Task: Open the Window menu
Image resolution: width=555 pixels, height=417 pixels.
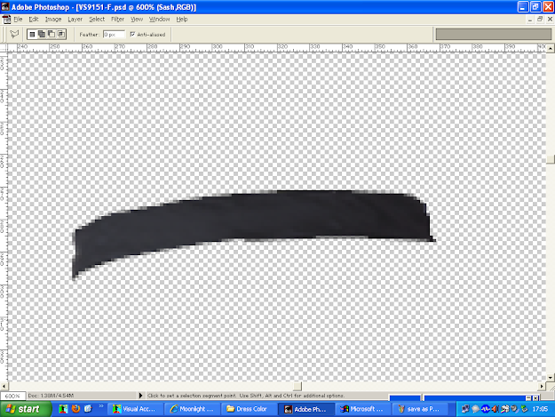Action: coord(159,20)
